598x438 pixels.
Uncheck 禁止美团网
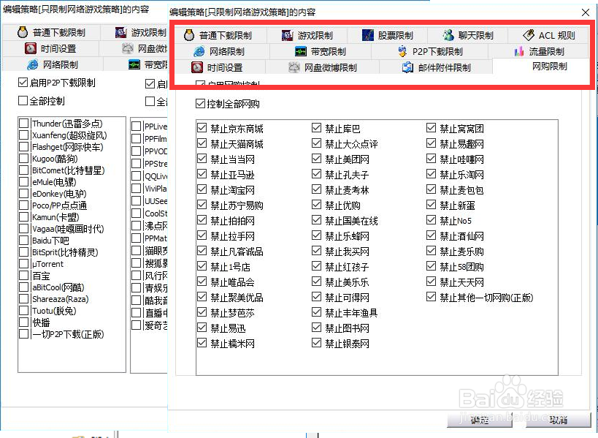tap(316, 159)
